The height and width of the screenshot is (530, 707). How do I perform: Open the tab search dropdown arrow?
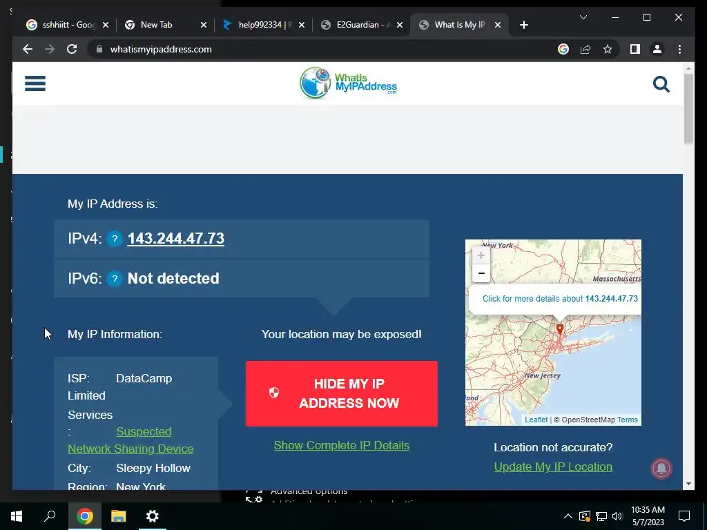(x=583, y=17)
